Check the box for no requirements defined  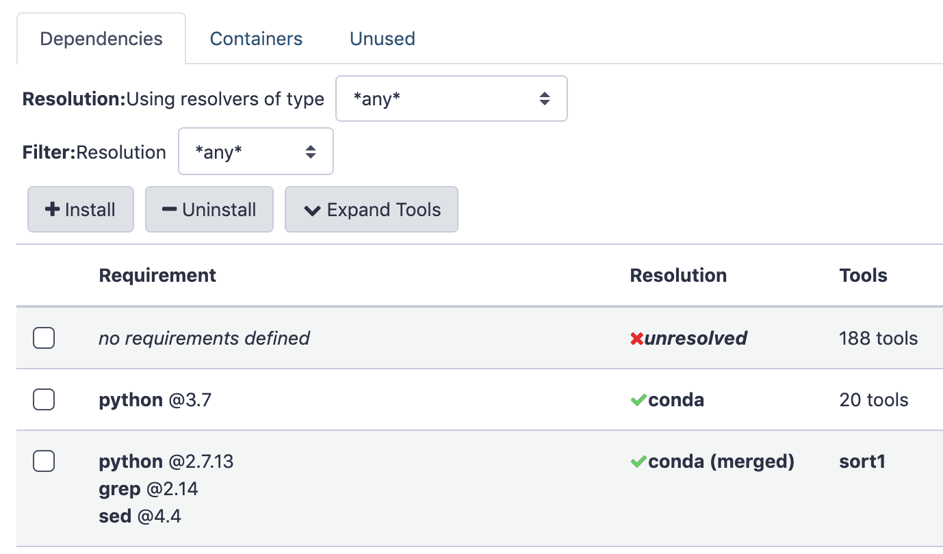pos(43,338)
